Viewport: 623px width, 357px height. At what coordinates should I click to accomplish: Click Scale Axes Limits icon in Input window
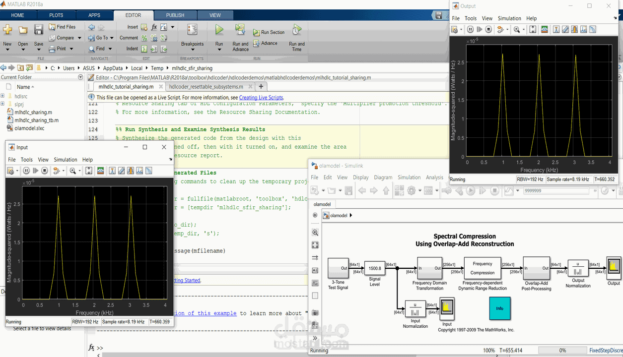(89, 171)
